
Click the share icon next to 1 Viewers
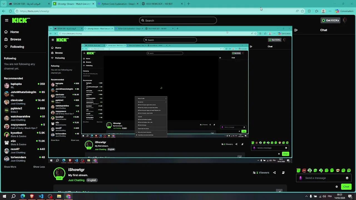[x=274, y=172]
